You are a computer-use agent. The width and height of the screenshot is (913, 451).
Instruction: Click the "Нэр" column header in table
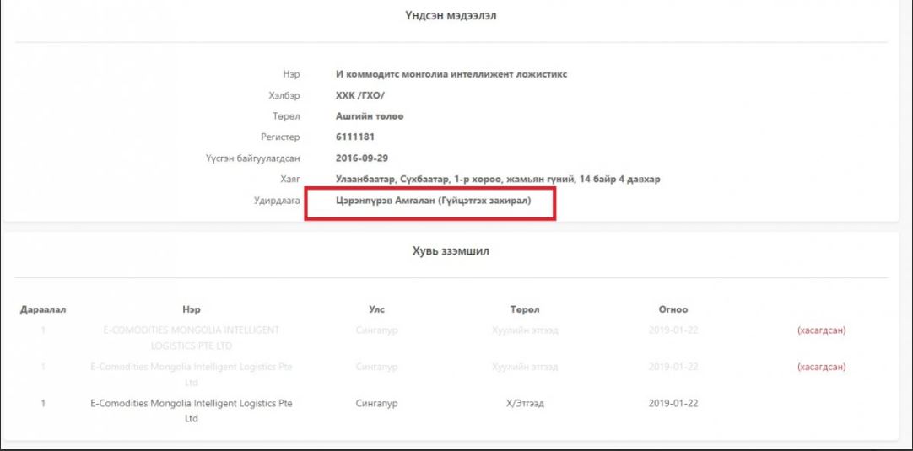tap(192, 309)
